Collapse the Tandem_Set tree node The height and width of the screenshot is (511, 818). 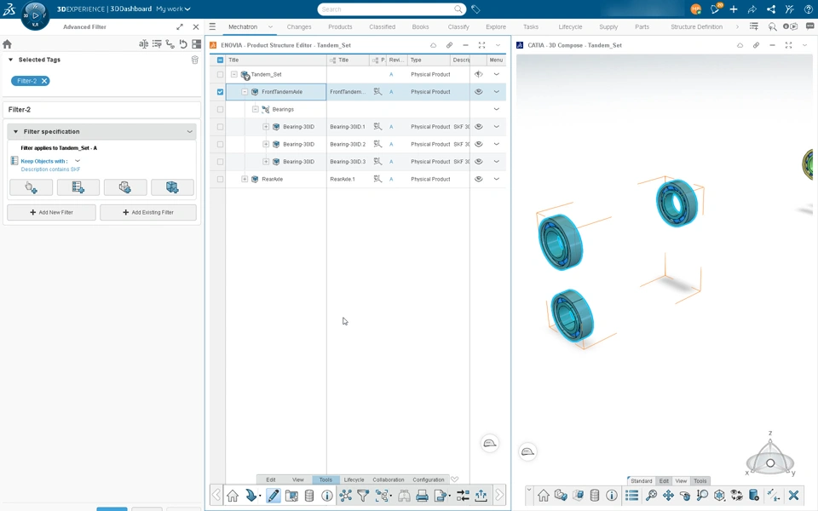pyautogui.click(x=234, y=75)
